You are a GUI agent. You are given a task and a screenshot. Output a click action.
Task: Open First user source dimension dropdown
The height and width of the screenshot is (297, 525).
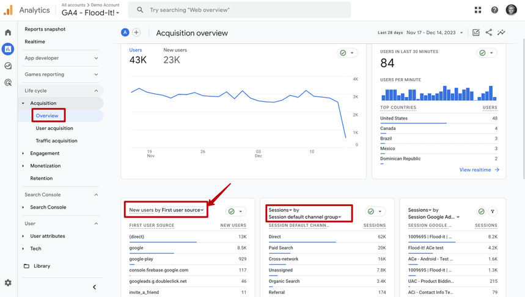pyautogui.click(x=183, y=210)
